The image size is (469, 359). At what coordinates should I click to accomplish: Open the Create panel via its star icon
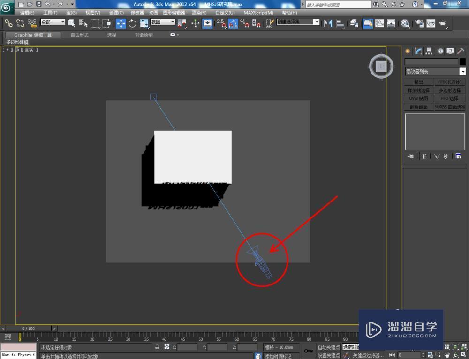[x=408, y=51]
